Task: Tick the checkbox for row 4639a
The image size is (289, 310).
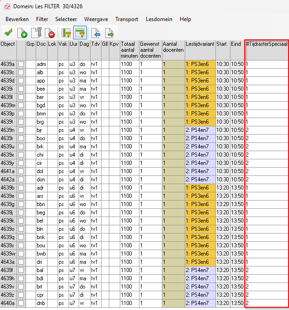Action: [21, 64]
